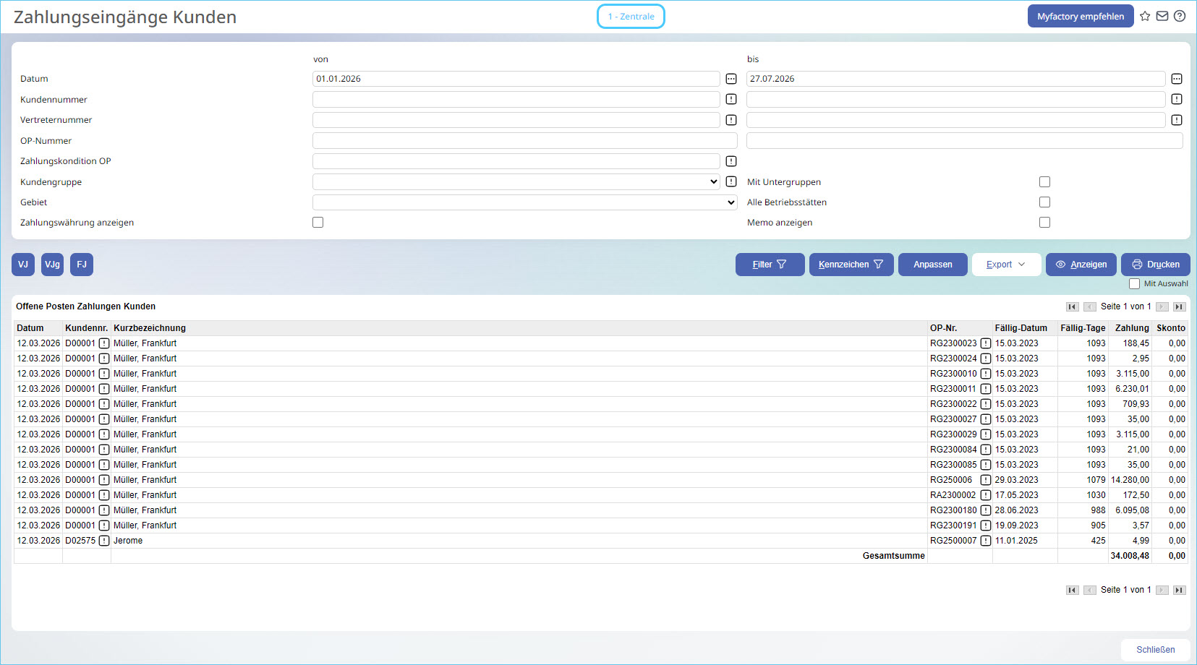
Task: Open the date picker for Datum von
Action: pyautogui.click(x=731, y=79)
